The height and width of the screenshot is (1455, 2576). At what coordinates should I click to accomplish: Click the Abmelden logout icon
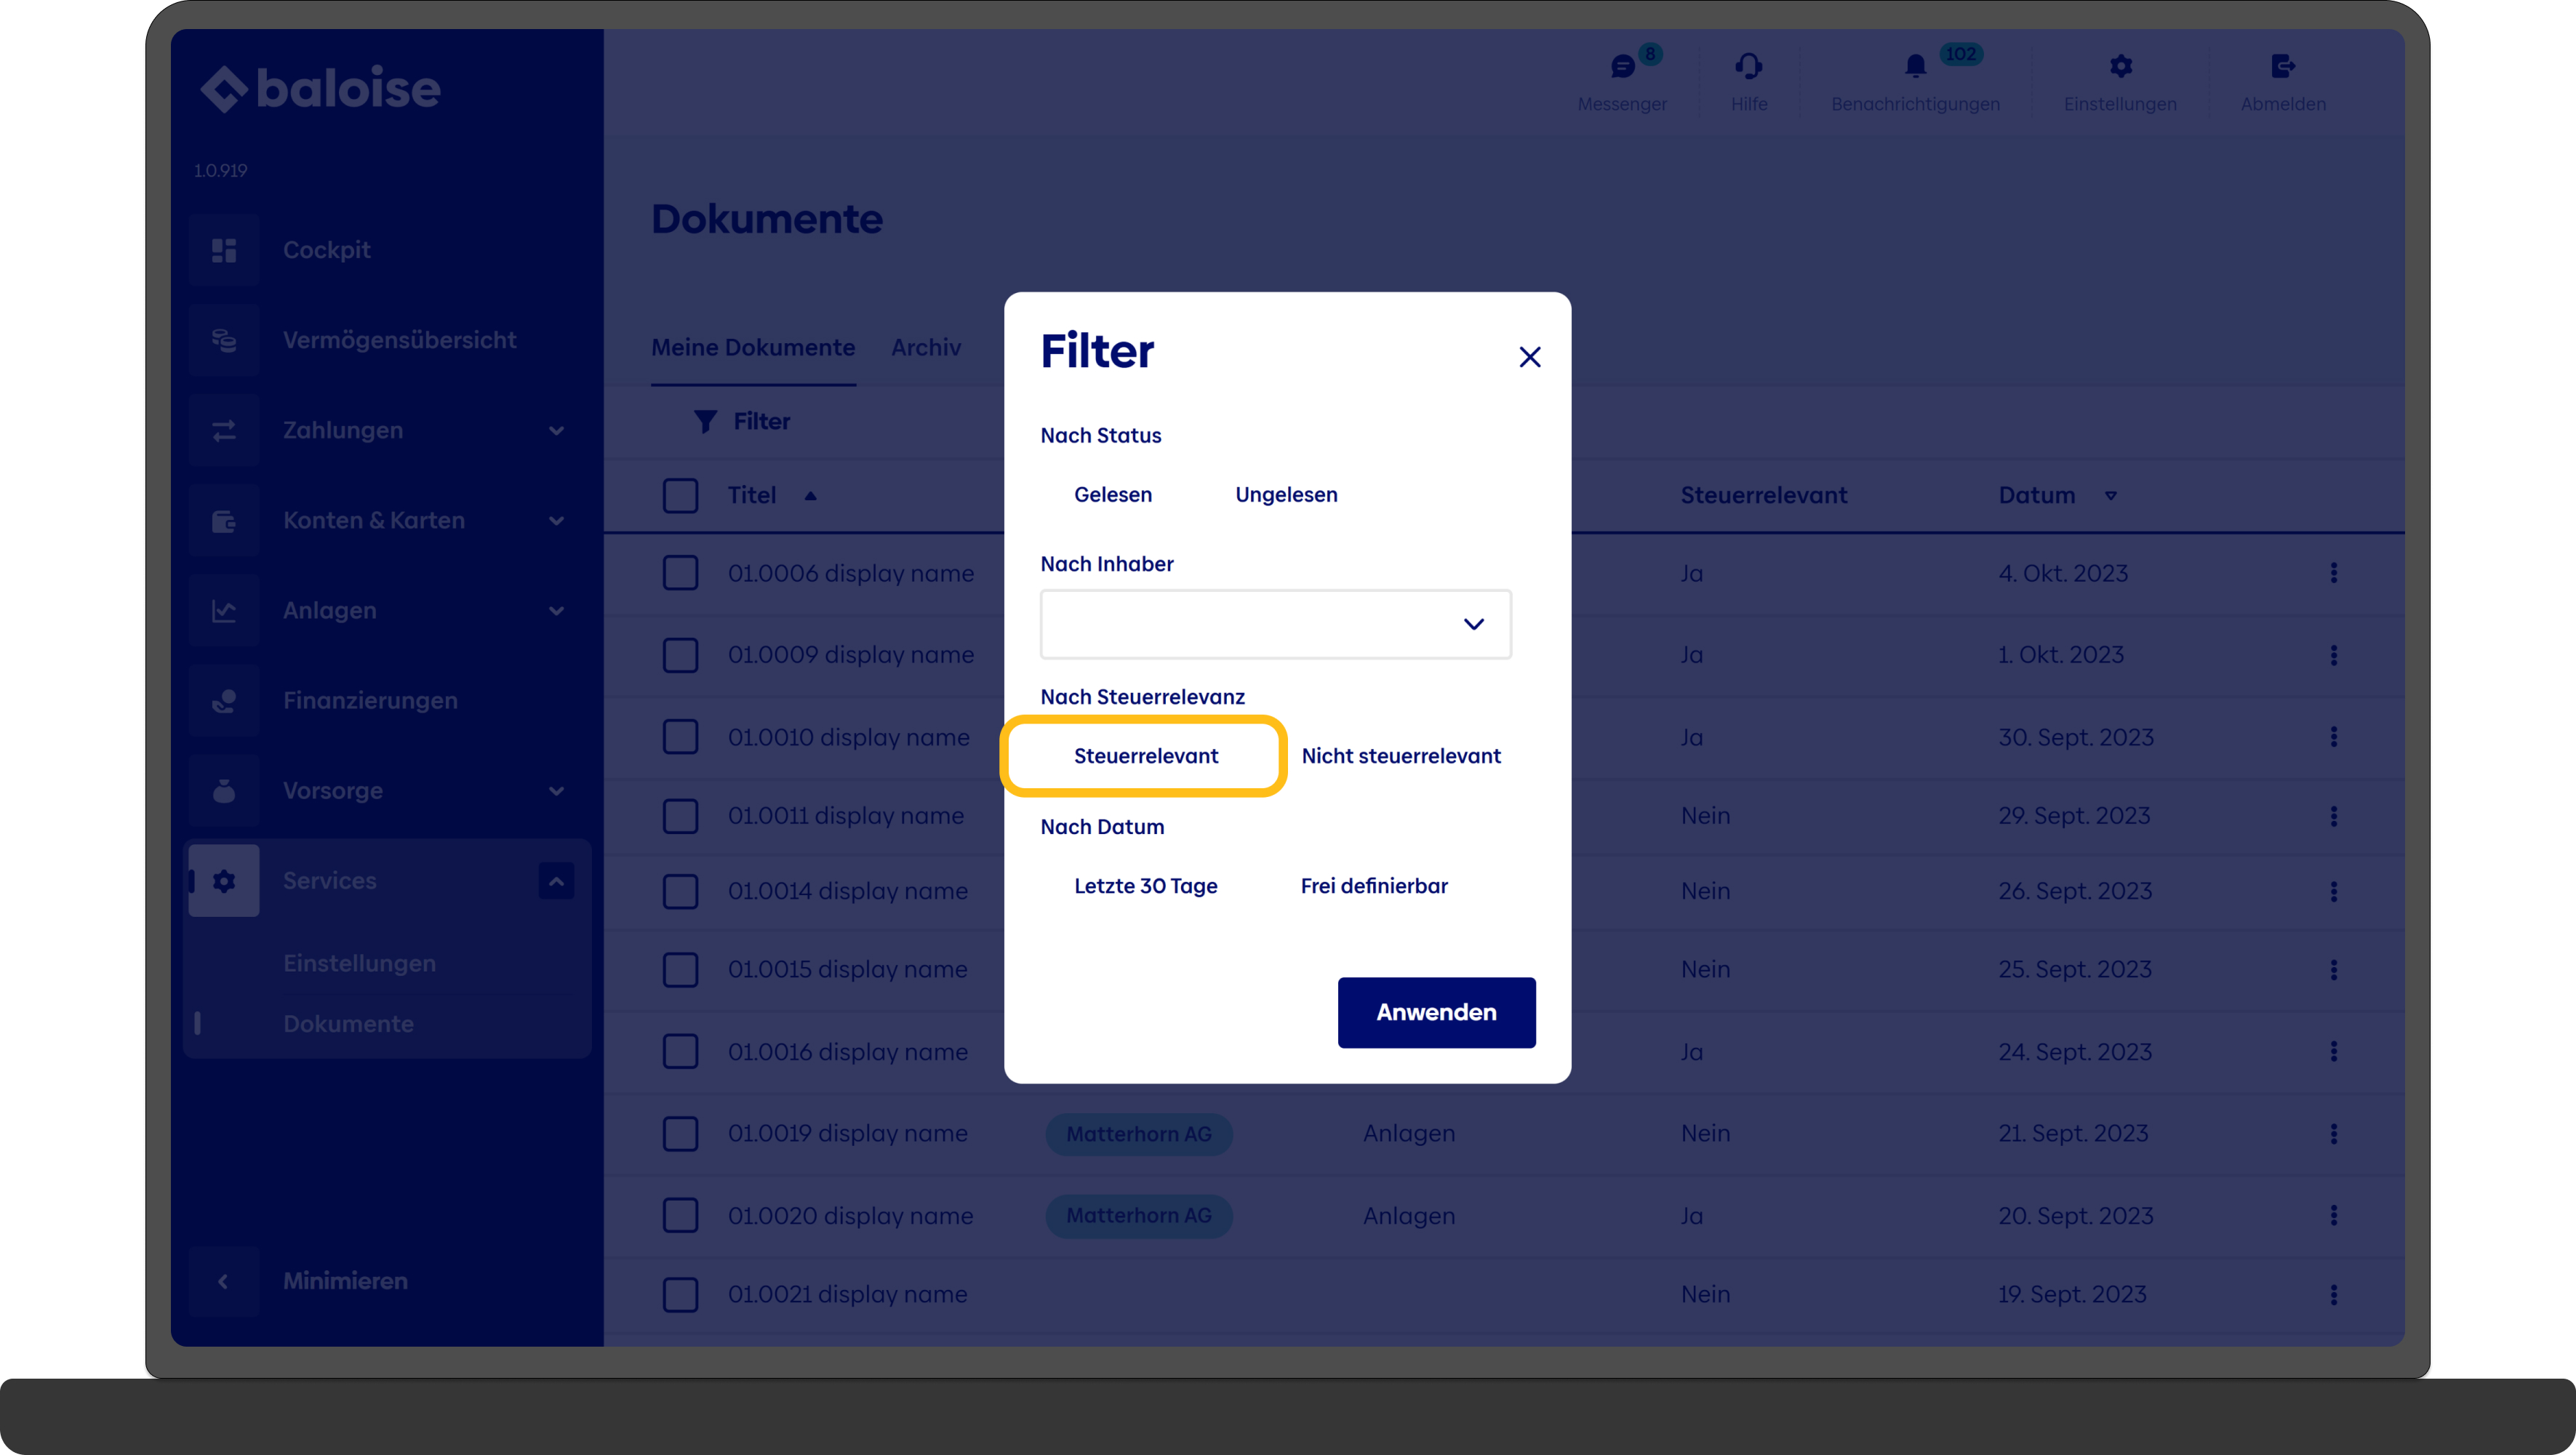point(2282,67)
